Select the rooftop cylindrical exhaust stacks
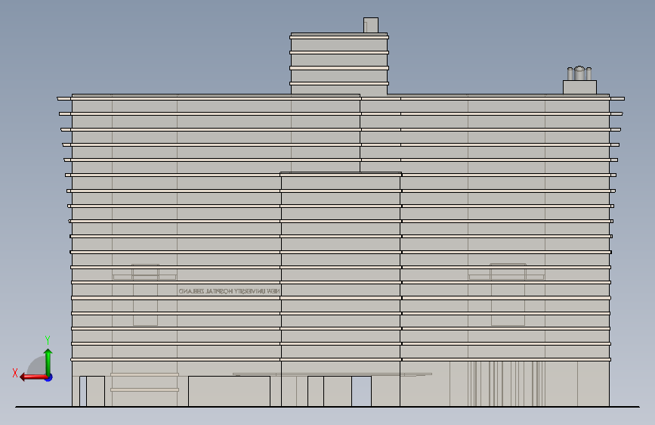 click(579, 73)
